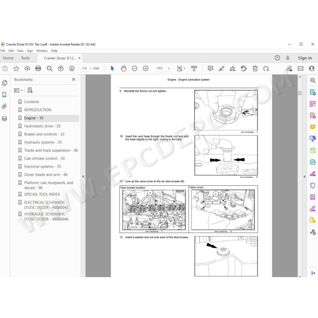Send file by email envelope icon
The height and width of the screenshot is (318, 318).
pyautogui.click(x=301, y=69)
